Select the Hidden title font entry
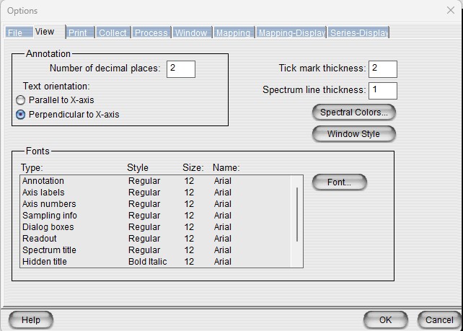The image size is (463, 331). click(x=45, y=262)
